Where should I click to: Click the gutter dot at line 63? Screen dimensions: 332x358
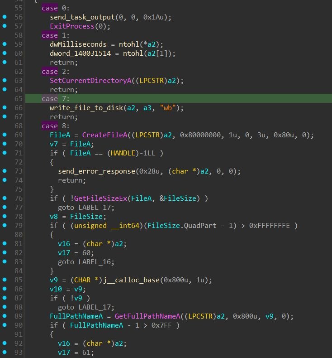point(5,80)
